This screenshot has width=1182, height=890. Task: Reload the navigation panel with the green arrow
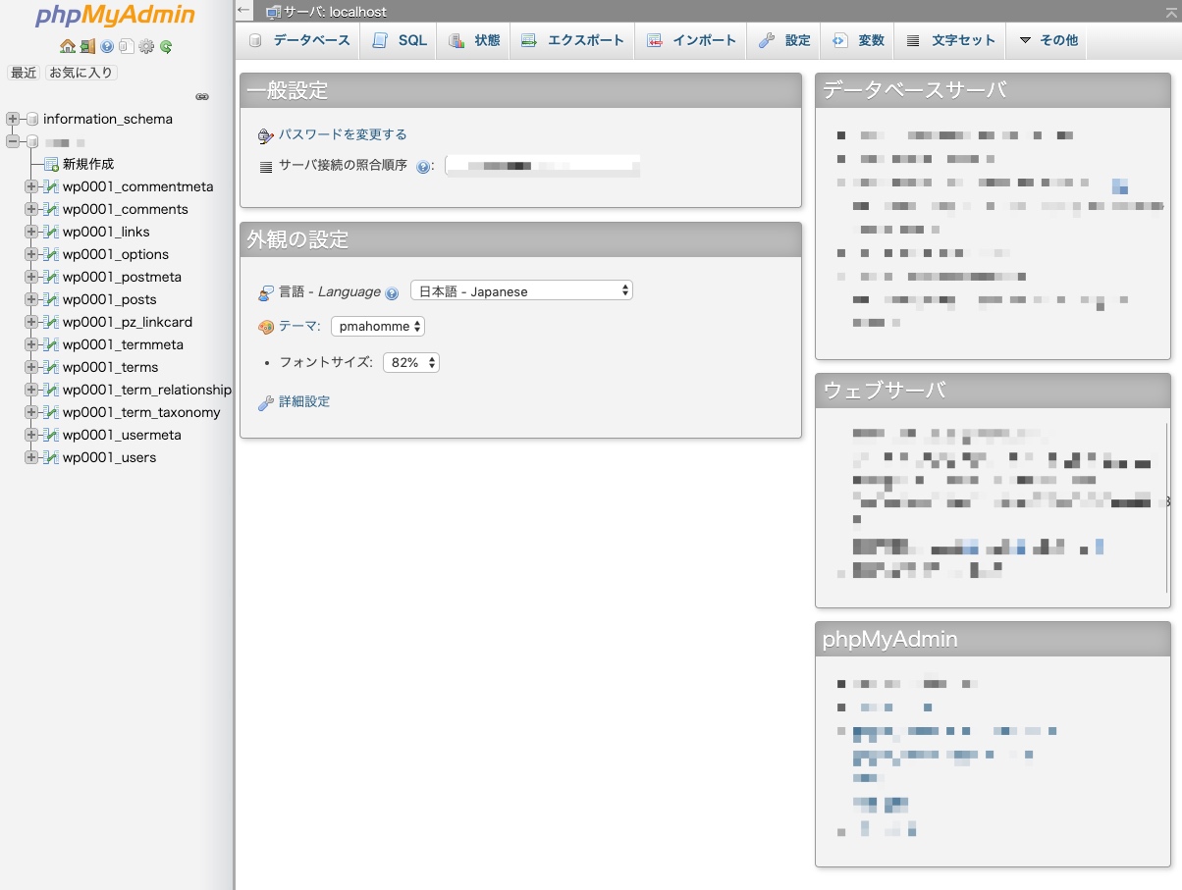(166, 46)
